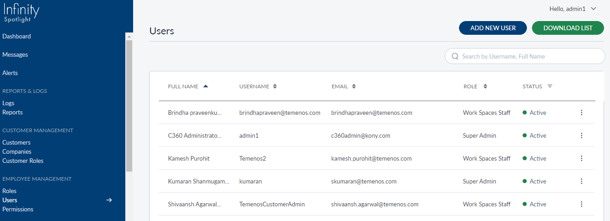Open the three-dot menu for Kumaran Shanmugam
This screenshot has height=221, width=610.
(582, 181)
